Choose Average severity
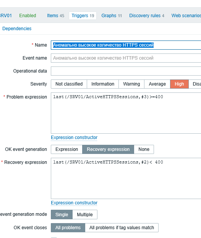The width and height of the screenshot is (201, 238). [157, 84]
